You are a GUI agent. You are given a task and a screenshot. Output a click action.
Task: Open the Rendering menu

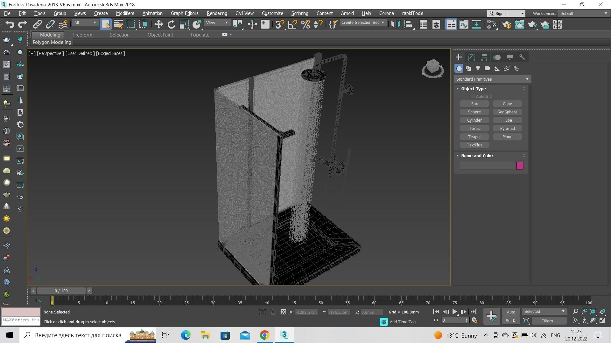216,13
